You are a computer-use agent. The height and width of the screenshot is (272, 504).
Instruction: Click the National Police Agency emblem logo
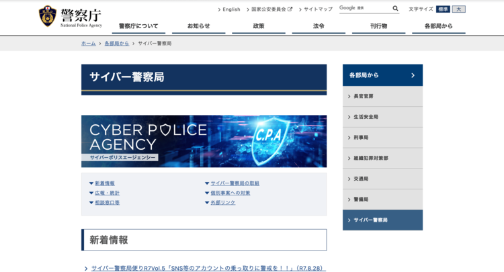[48, 16]
